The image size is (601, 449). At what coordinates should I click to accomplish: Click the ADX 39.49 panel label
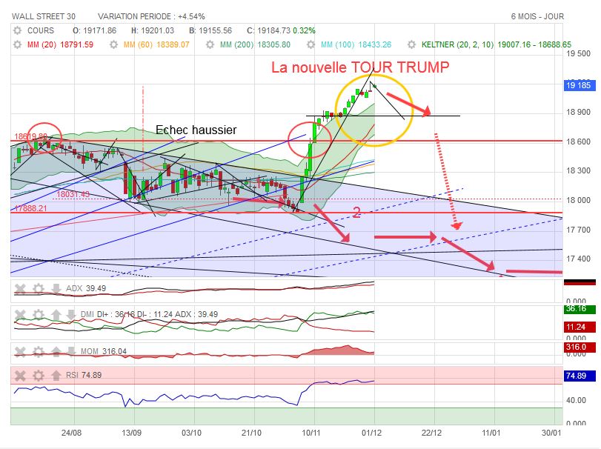point(86,288)
